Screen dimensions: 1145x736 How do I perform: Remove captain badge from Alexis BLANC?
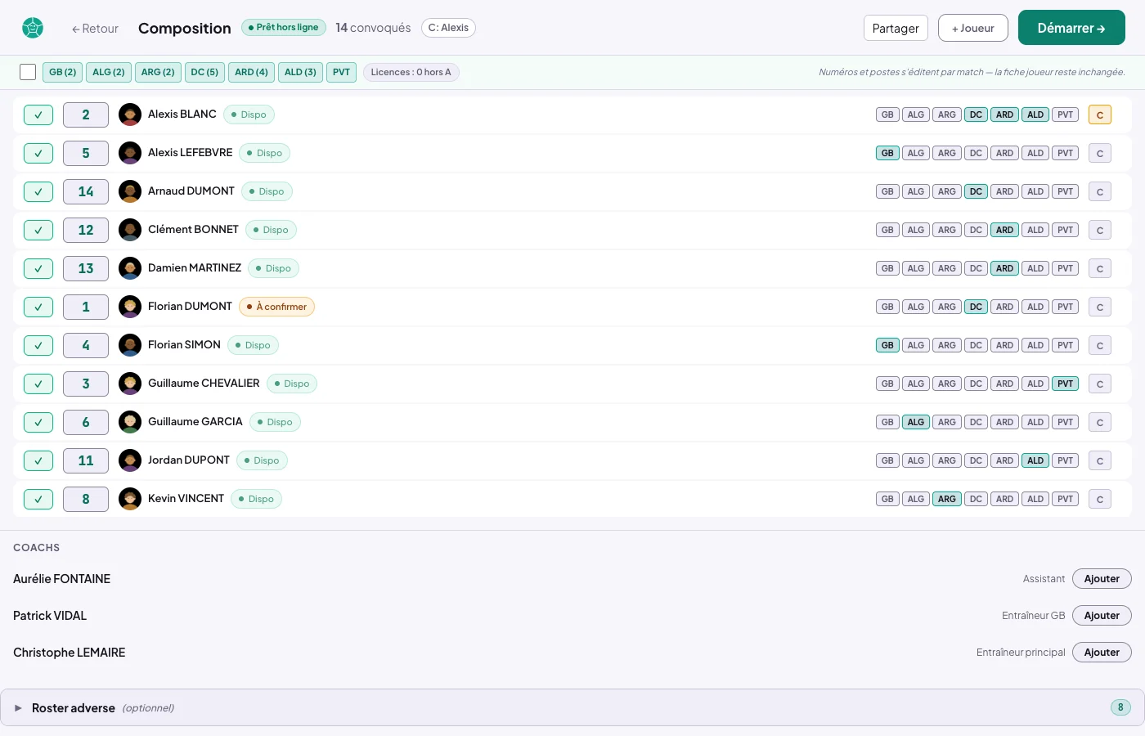(x=1100, y=114)
